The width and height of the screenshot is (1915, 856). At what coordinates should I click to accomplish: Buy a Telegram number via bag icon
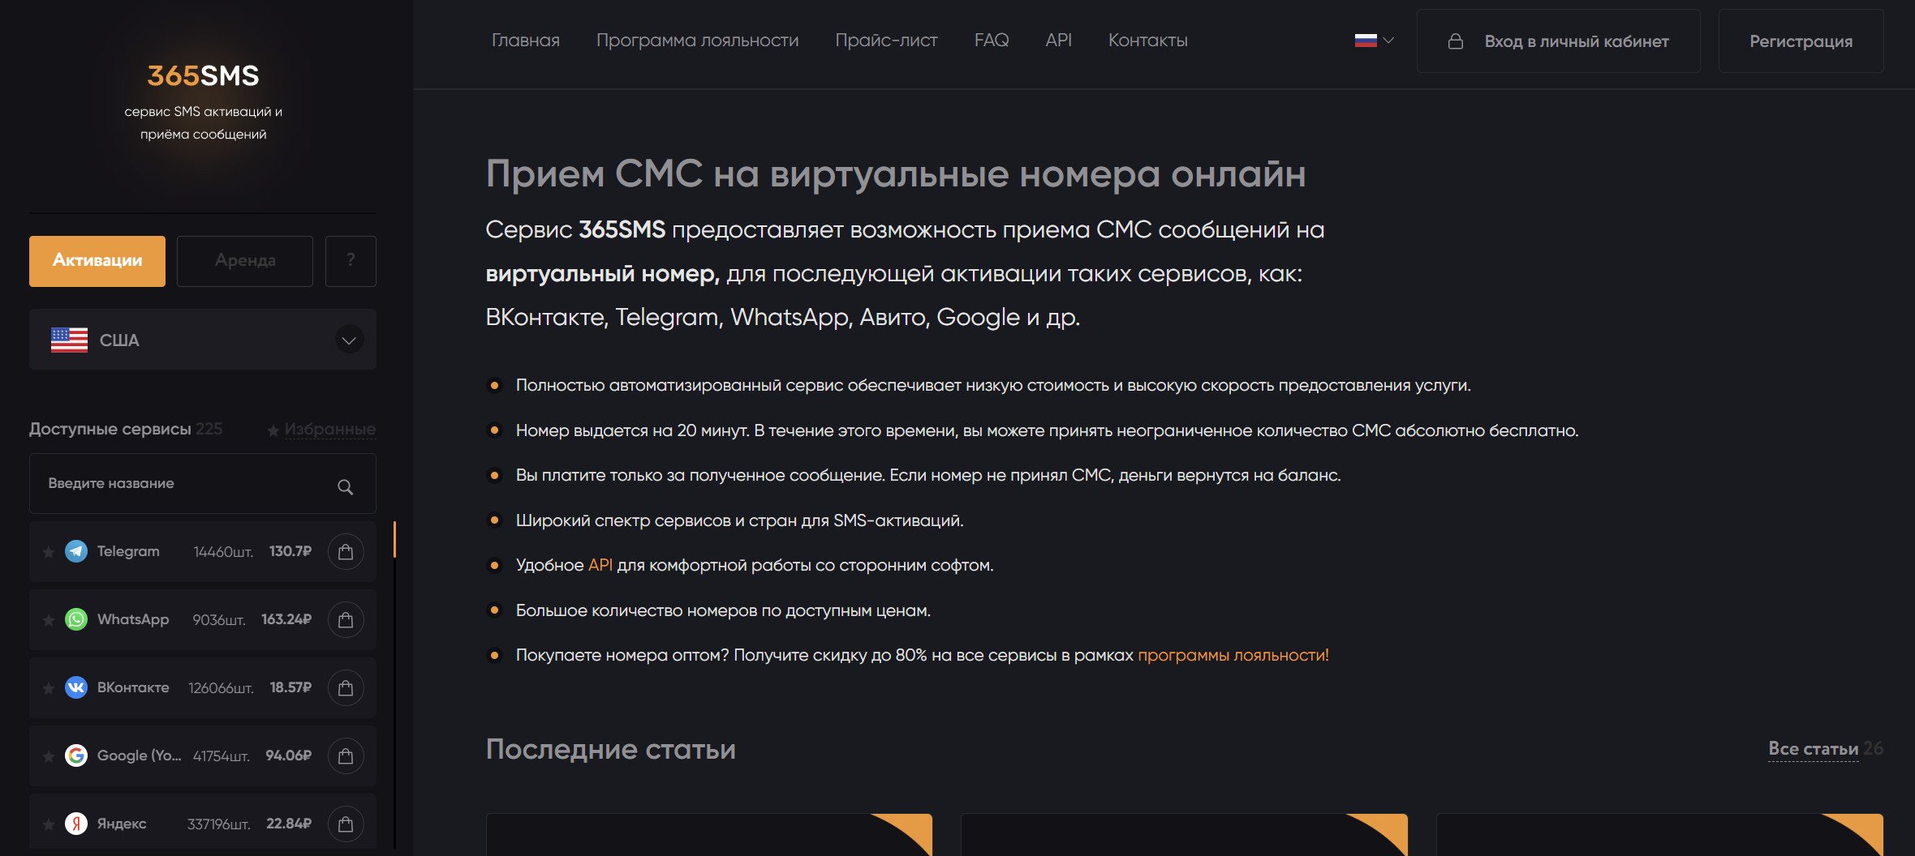346,551
